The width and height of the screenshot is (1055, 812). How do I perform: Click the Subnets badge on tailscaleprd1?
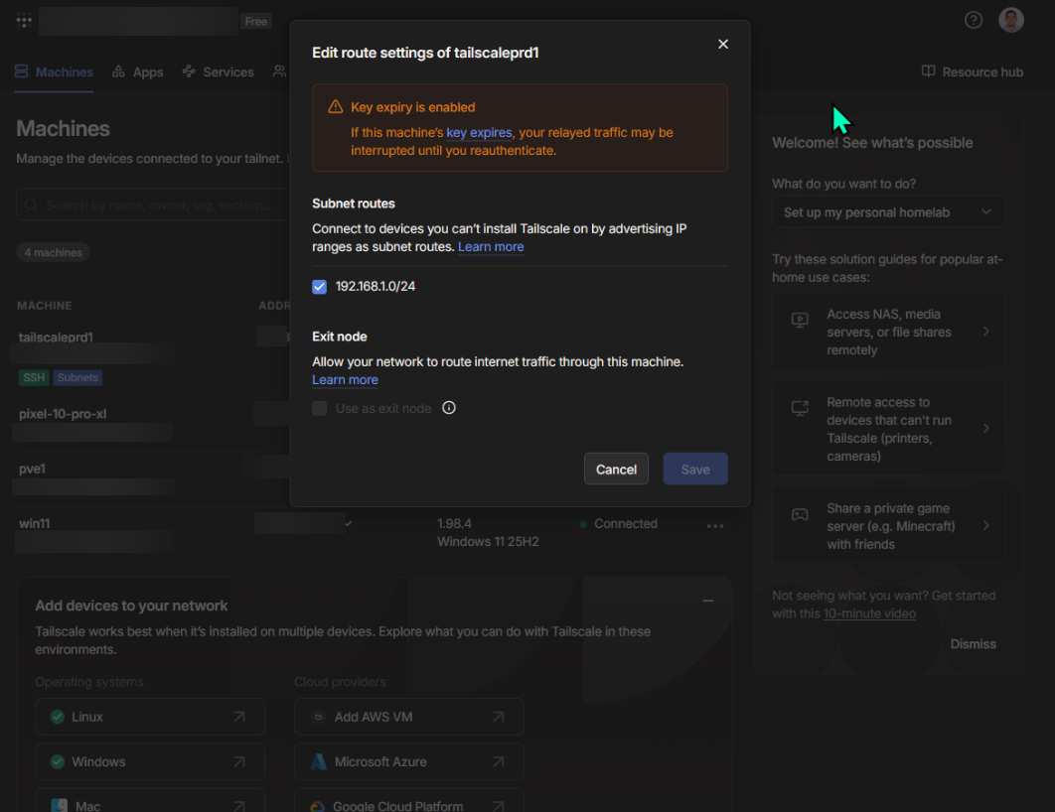tap(78, 378)
